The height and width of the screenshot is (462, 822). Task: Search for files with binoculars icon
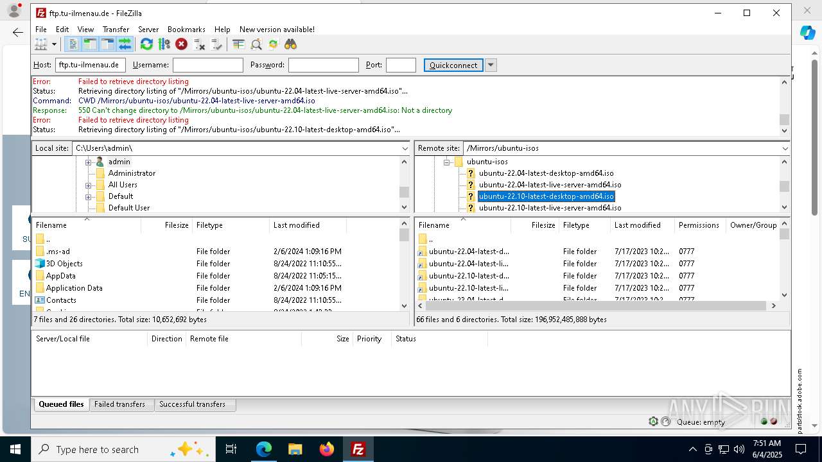tap(291, 44)
